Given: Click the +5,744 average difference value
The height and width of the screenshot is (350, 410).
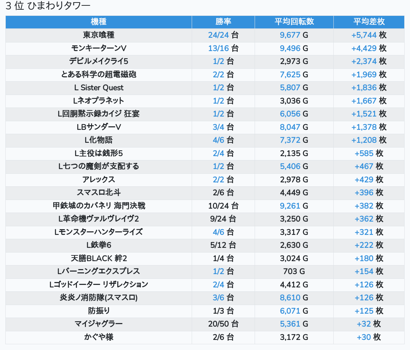Looking at the screenshot, I should tap(364, 35).
